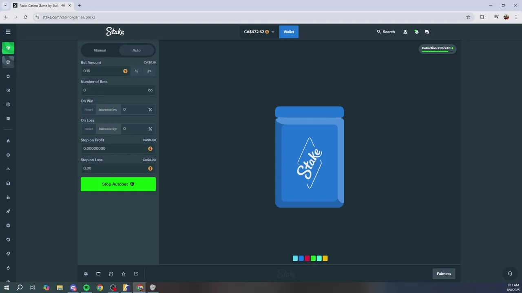This screenshot has width=522, height=293.
Task: Mute the Packs Casino Game tab
Action: click(x=63, y=5)
